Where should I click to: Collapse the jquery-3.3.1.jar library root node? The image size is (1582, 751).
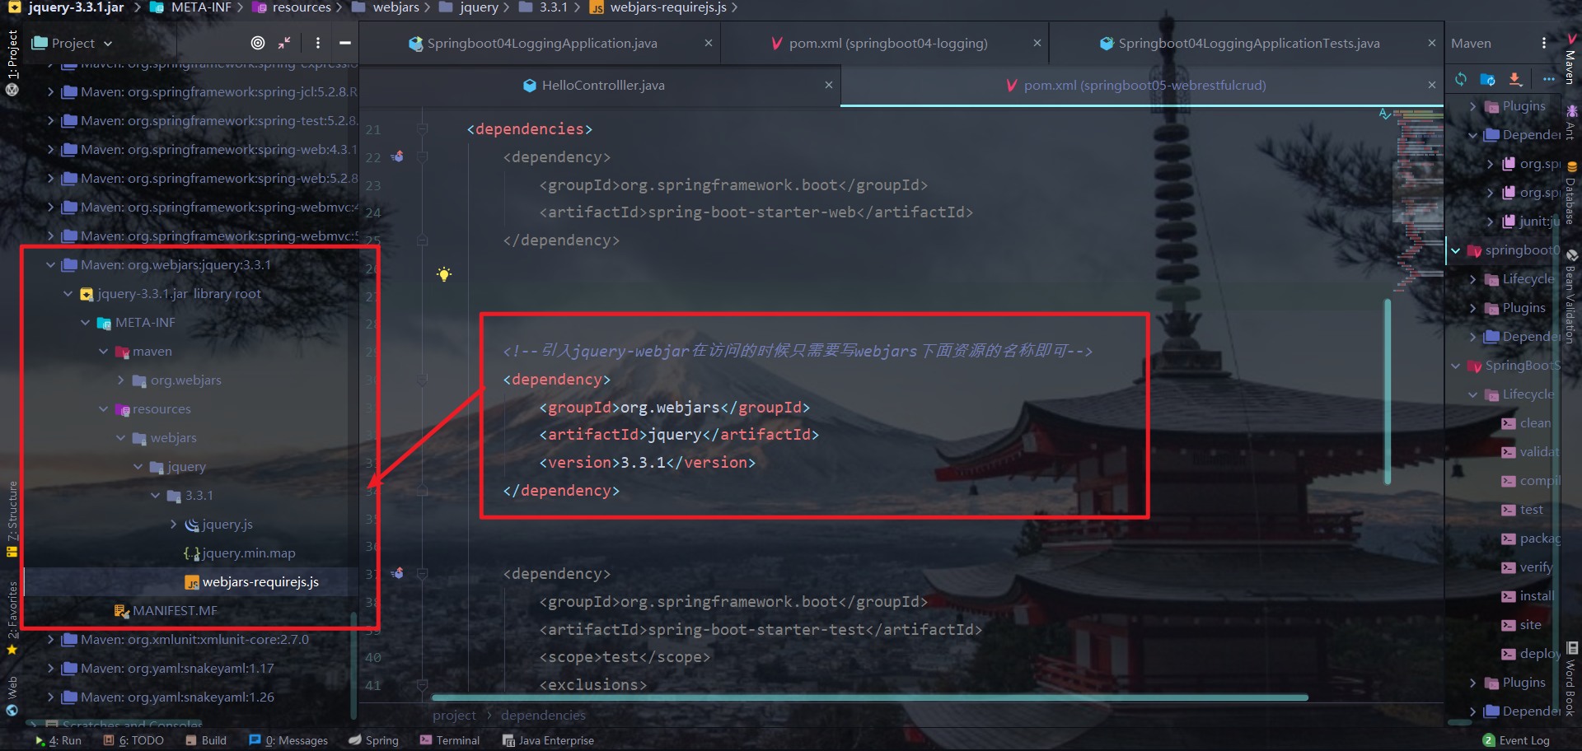(x=68, y=294)
